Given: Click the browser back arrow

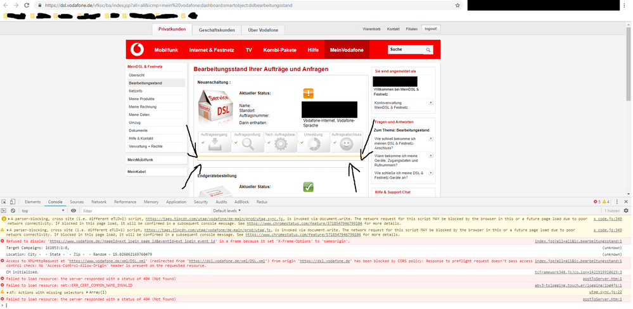Looking at the screenshot, I should click(x=6, y=5).
